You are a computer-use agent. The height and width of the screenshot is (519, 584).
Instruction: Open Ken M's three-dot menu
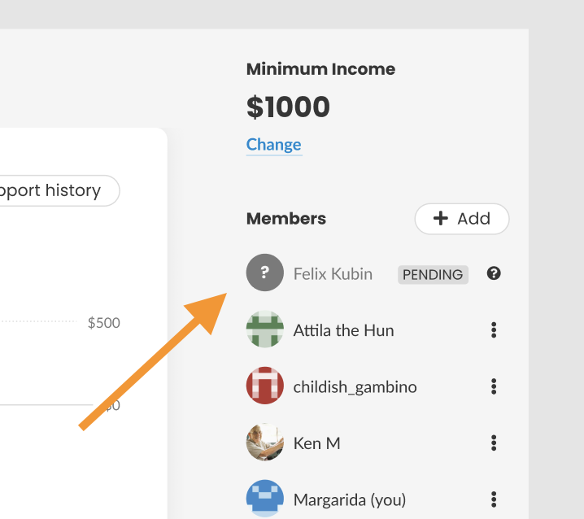point(494,443)
